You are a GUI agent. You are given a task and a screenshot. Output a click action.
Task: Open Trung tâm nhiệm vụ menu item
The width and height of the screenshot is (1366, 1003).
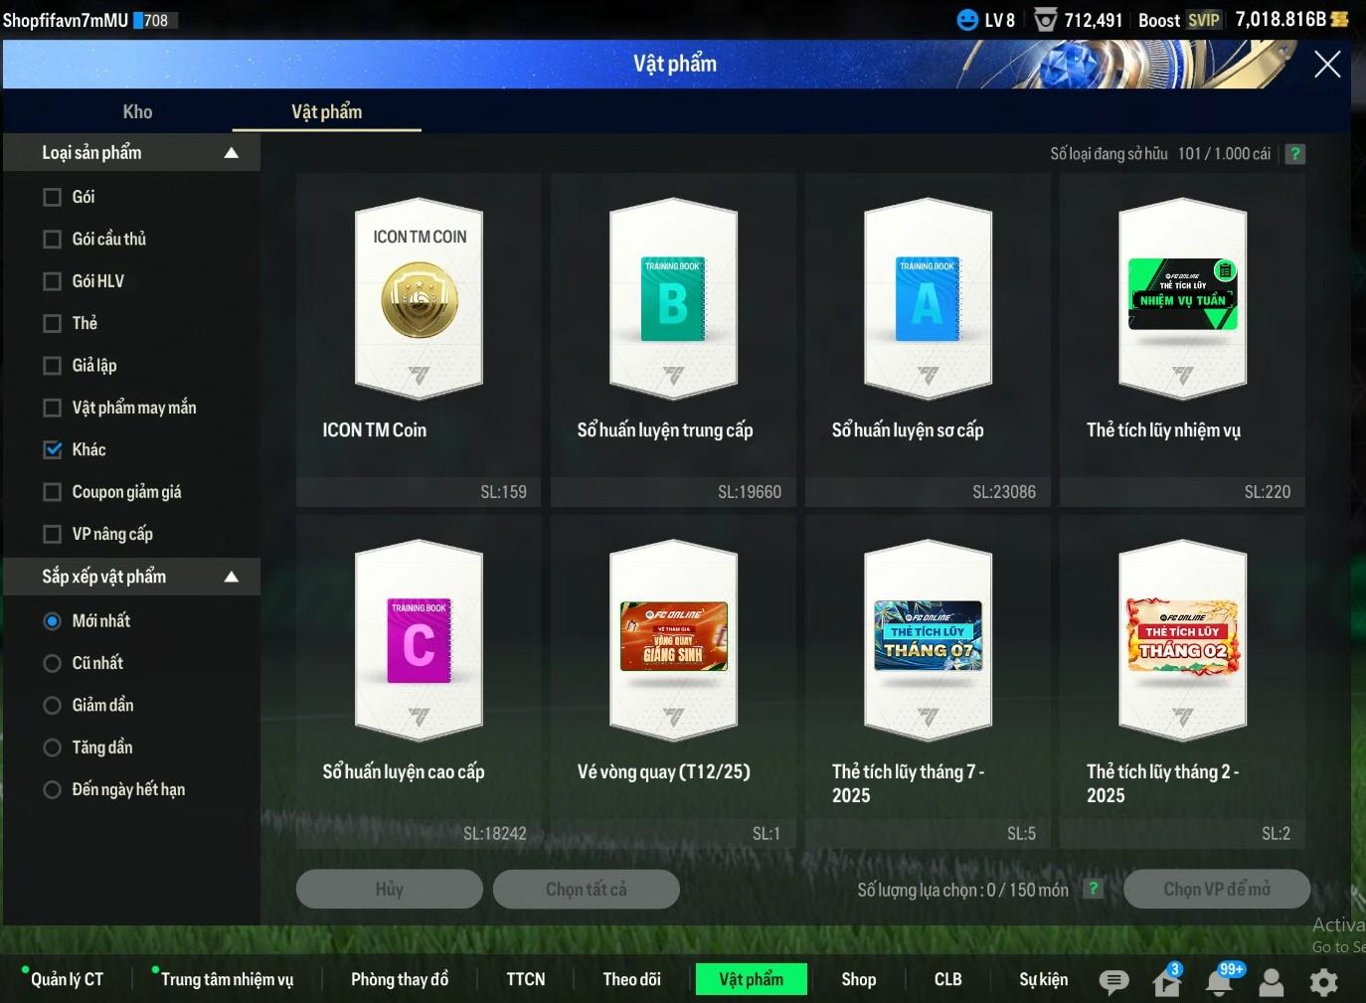(x=227, y=979)
